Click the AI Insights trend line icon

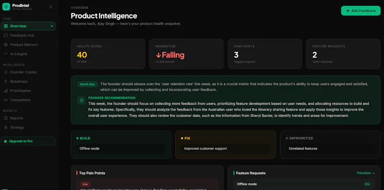6,54
